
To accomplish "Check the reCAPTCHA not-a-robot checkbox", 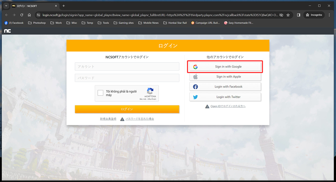I will click(x=101, y=93).
